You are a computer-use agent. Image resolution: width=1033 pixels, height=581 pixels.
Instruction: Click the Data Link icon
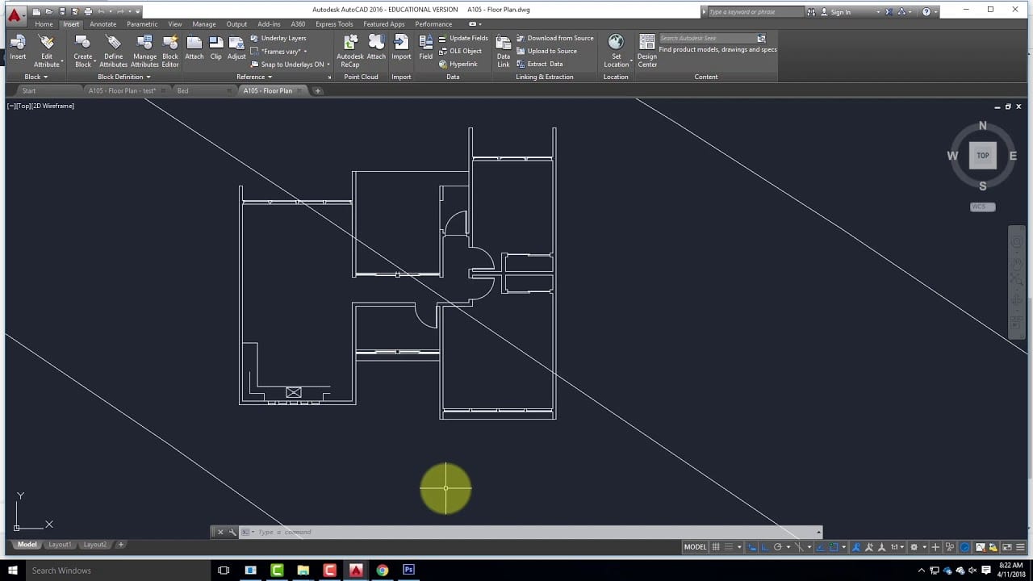(504, 44)
